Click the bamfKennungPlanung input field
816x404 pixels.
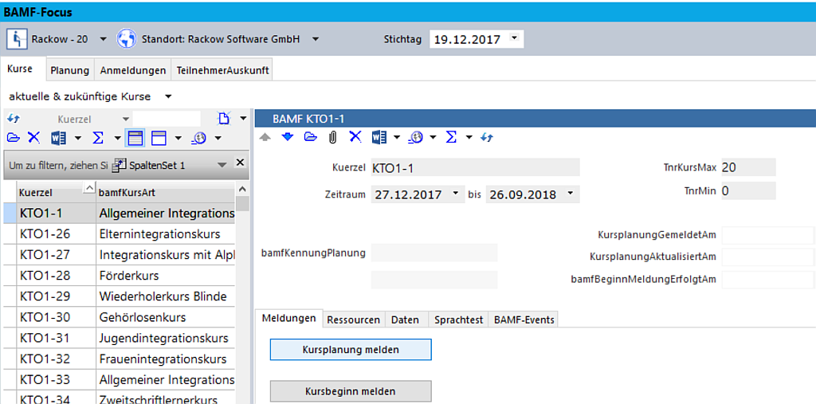click(x=434, y=253)
